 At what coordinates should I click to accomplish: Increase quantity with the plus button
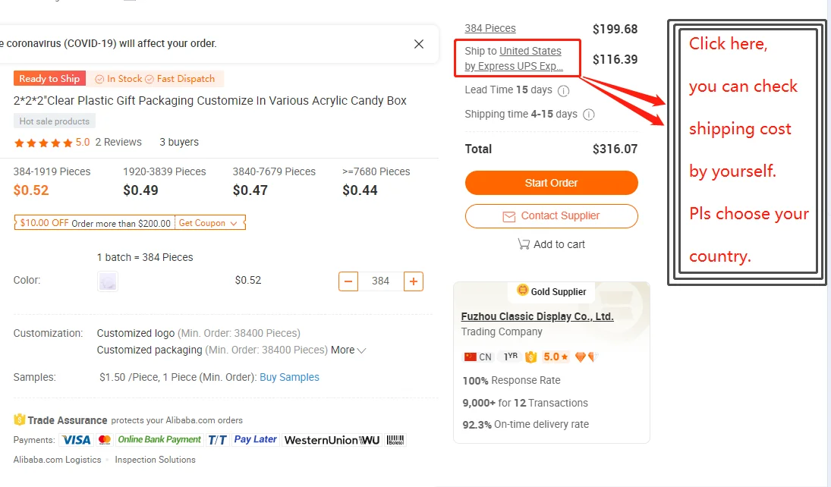(414, 281)
